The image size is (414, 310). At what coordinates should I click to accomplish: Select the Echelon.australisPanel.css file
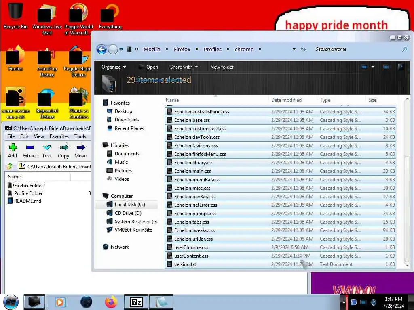coord(281,111)
